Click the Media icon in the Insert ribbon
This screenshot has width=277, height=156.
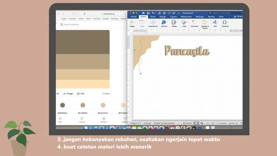click(174, 23)
